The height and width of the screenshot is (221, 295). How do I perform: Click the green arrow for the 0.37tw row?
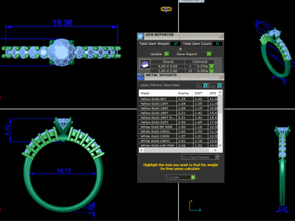212,66
